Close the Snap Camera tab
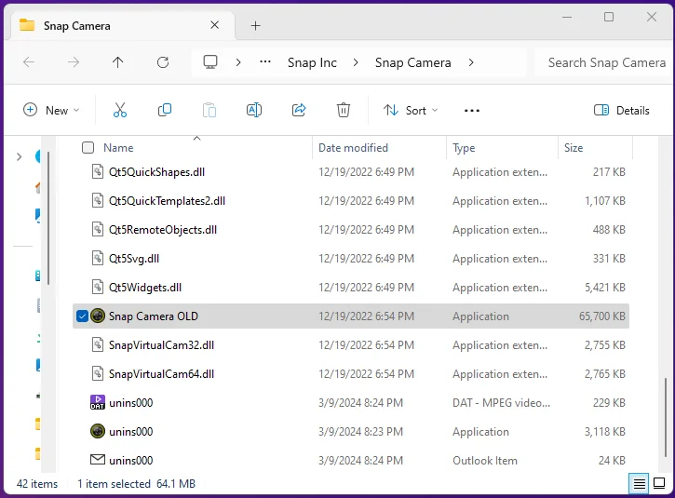Screen dimensions: 675x498 coord(214,25)
